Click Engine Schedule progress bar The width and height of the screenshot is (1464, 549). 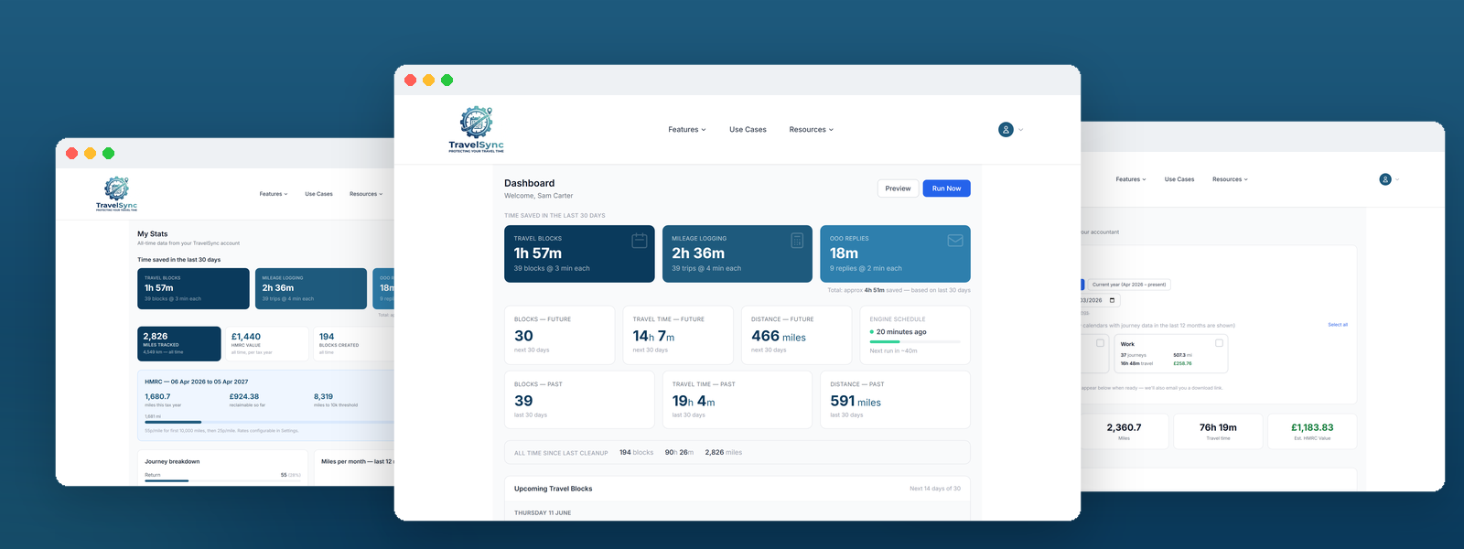915,341
